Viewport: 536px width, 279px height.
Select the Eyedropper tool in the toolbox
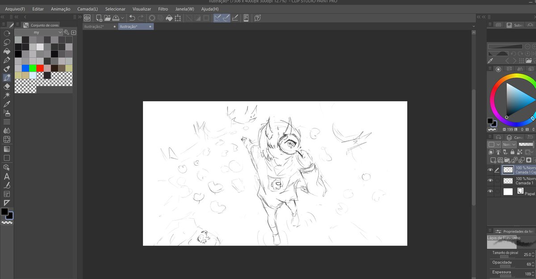pyautogui.click(x=7, y=104)
